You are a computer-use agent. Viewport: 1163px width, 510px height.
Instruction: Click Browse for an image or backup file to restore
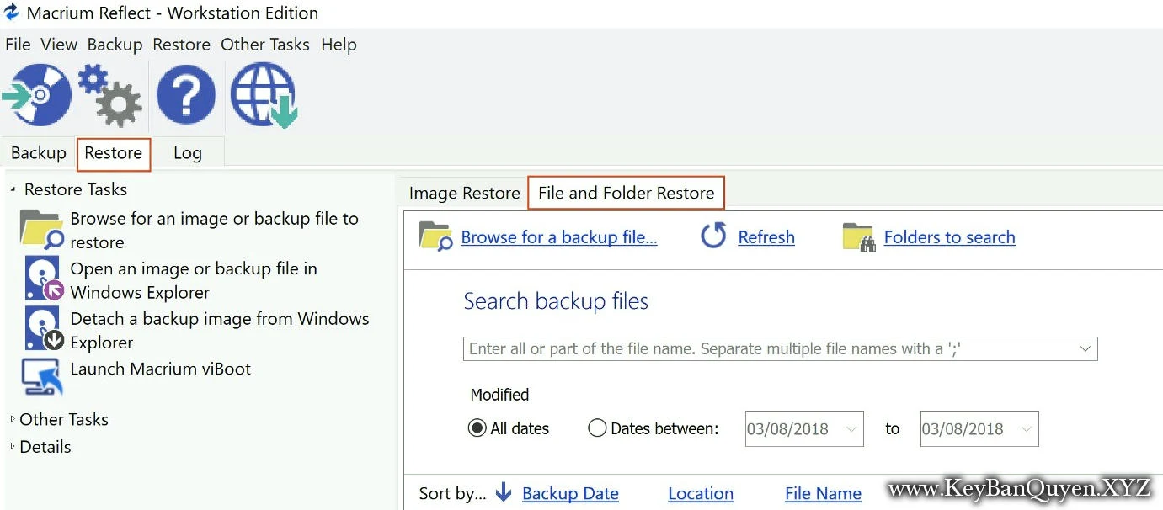(215, 231)
